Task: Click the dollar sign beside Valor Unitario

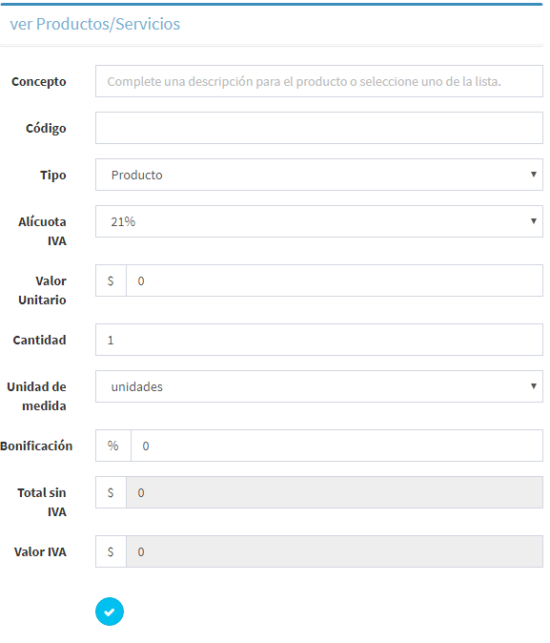Action: pyautogui.click(x=111, y=280)
